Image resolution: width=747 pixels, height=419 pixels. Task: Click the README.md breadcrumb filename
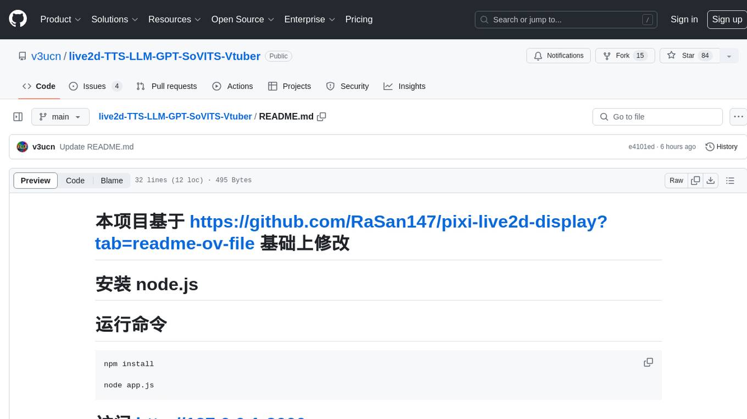click(286, 116)
